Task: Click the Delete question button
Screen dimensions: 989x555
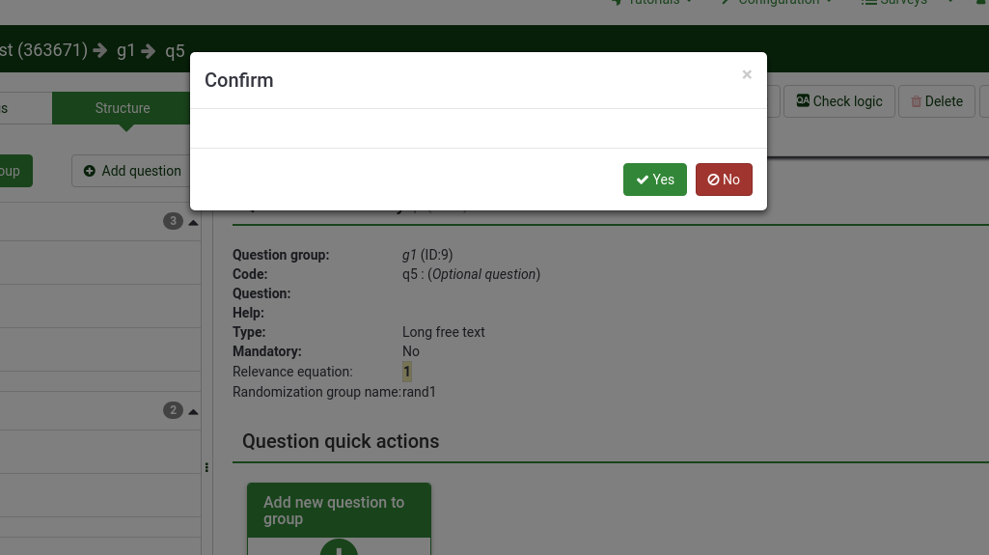Action: coord(937,101)
